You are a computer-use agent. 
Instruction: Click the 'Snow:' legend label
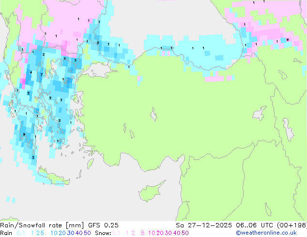(x=103, y=233)
